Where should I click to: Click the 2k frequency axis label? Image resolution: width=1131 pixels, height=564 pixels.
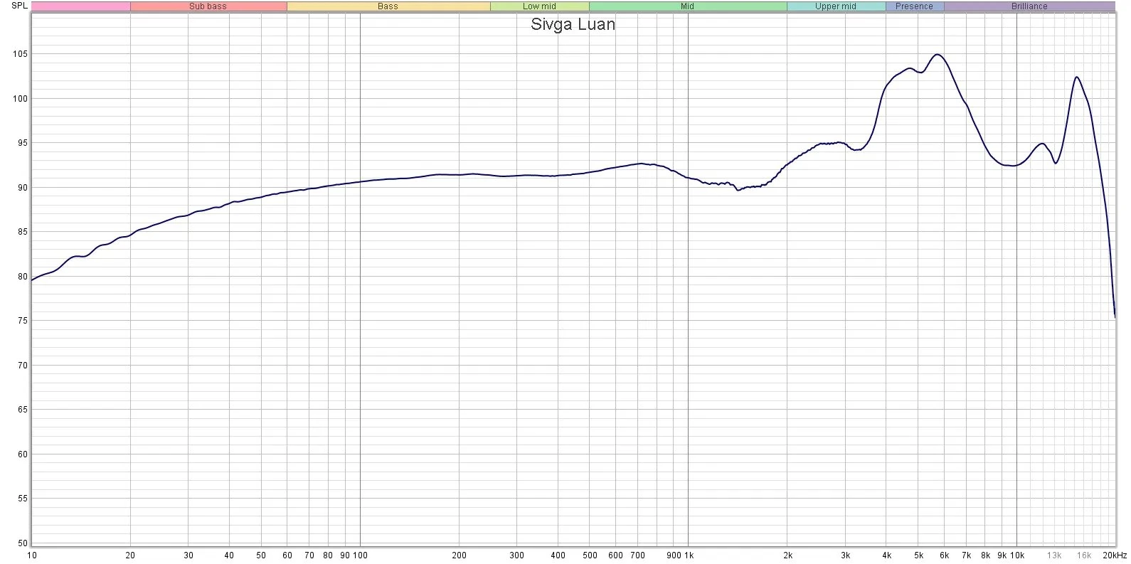click(787, 555)
